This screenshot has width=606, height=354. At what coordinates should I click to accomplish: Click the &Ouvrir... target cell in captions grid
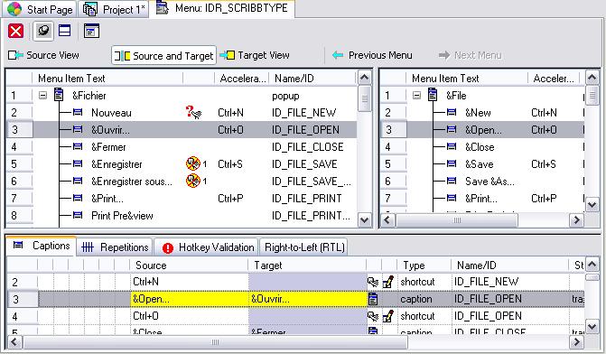[x=308, y=299]
